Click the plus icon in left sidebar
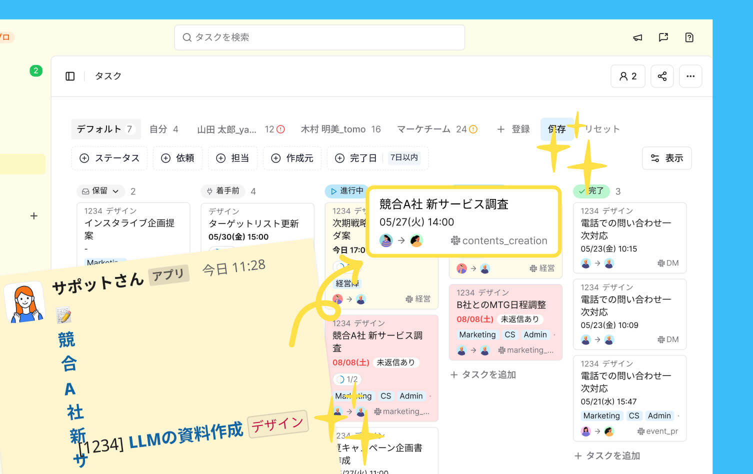This screenshot has width=753, height=474. [x=34, y=216]
